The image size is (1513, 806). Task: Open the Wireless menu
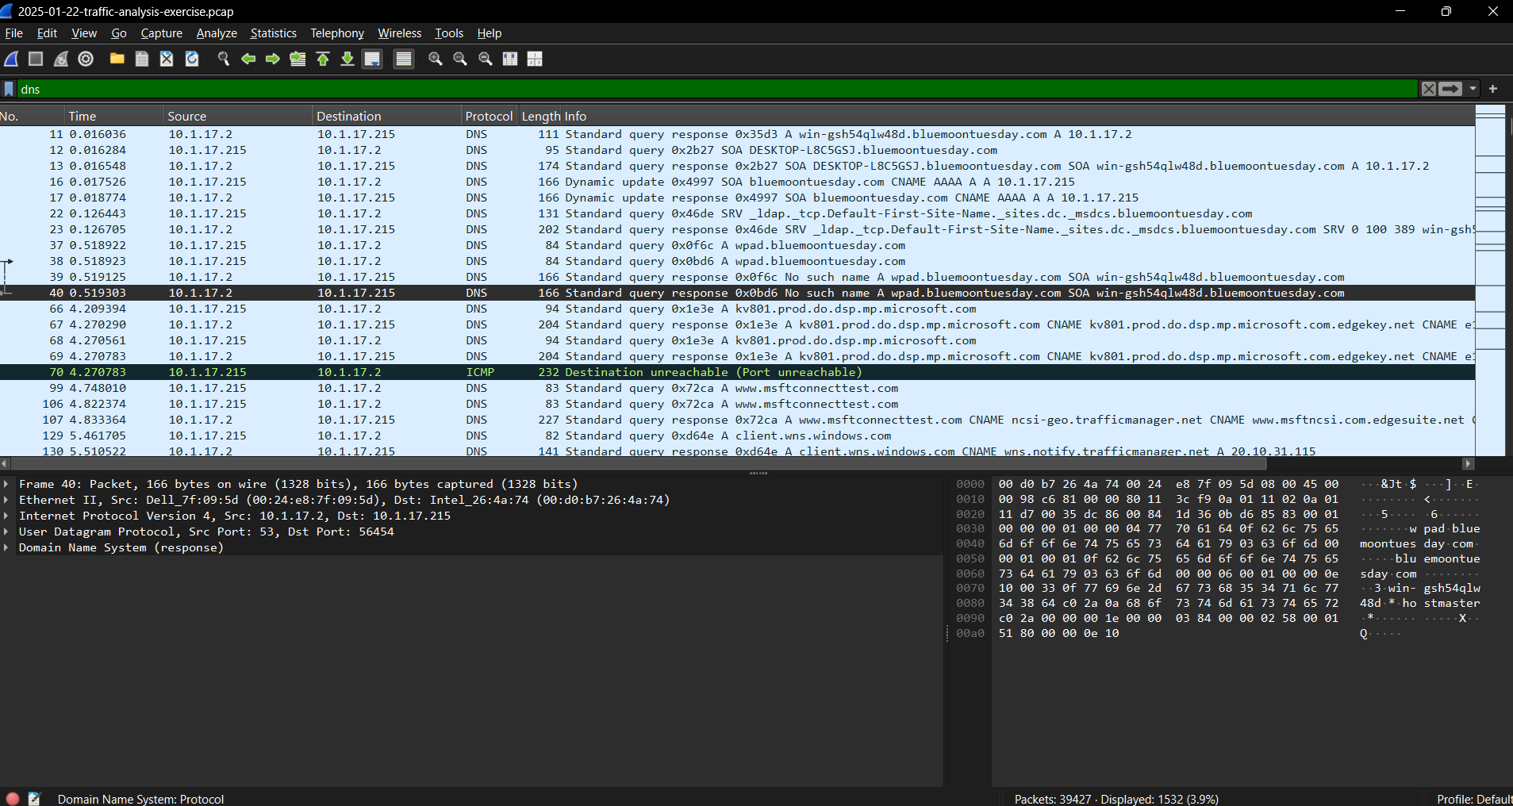[x=400, y=33]
